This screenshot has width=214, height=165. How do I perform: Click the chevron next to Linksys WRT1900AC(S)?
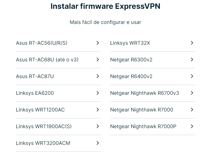click(98, 126)
